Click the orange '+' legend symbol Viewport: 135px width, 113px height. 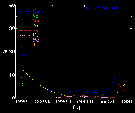34,45
